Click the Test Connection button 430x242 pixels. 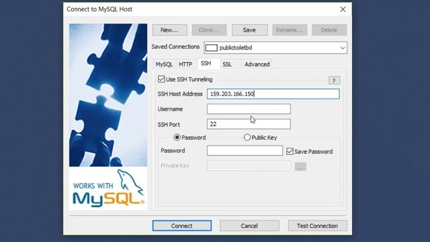pos(317,226)
